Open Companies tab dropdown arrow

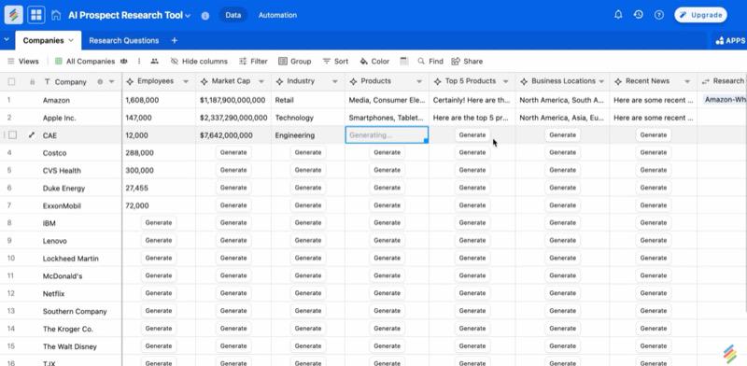click(x=71, y=40)
